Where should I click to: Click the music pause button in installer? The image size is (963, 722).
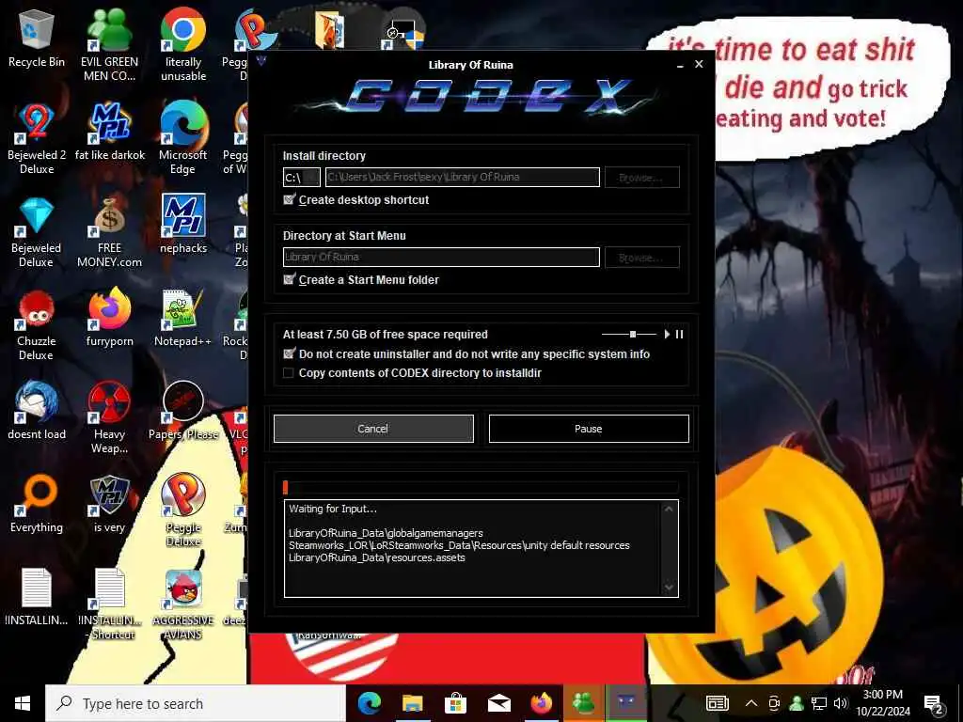point(679,334)
